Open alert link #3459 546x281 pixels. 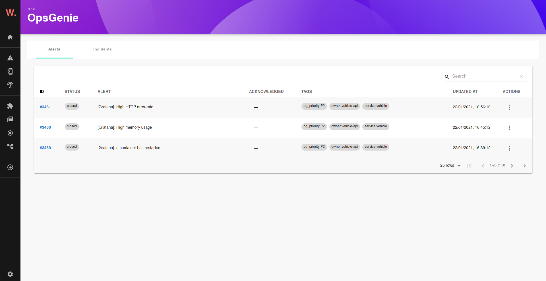coord(45,148)
